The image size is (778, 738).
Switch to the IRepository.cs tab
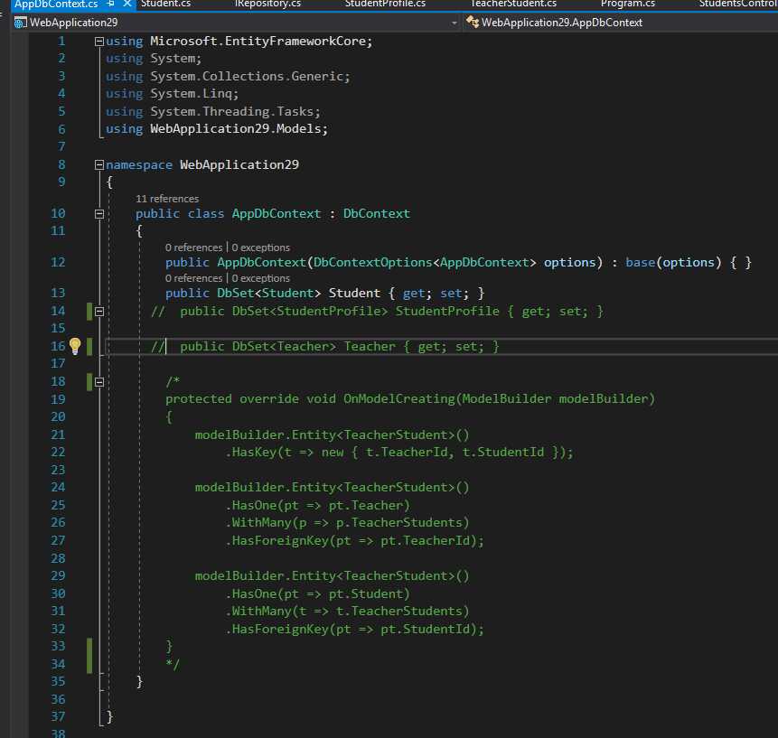pos(267,5)
